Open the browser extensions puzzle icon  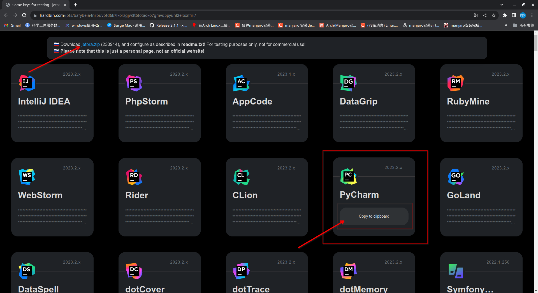(x=505, y=15)
